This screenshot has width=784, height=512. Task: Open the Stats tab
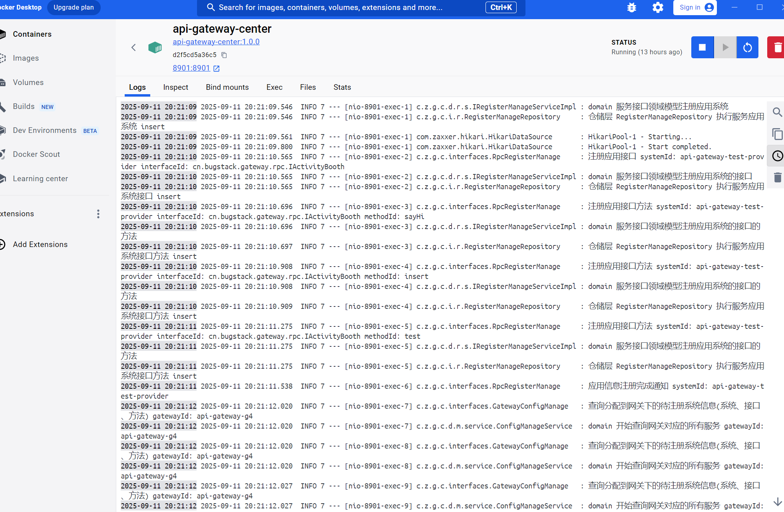pos(342,87)
